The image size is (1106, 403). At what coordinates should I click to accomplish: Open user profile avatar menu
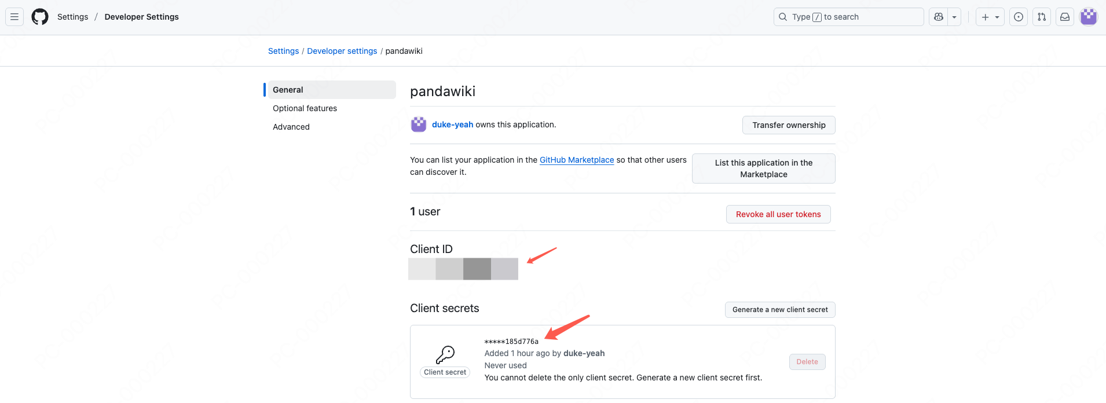[x=1089, y=17]
